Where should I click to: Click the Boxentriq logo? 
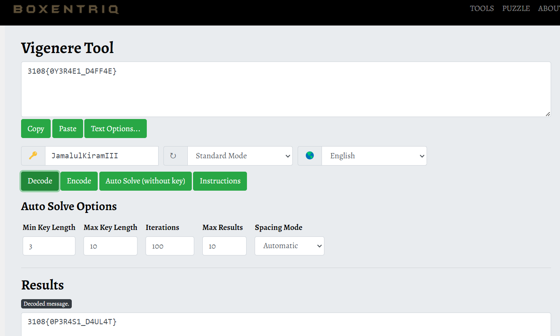pyautogui.click(x=66, y=9)
